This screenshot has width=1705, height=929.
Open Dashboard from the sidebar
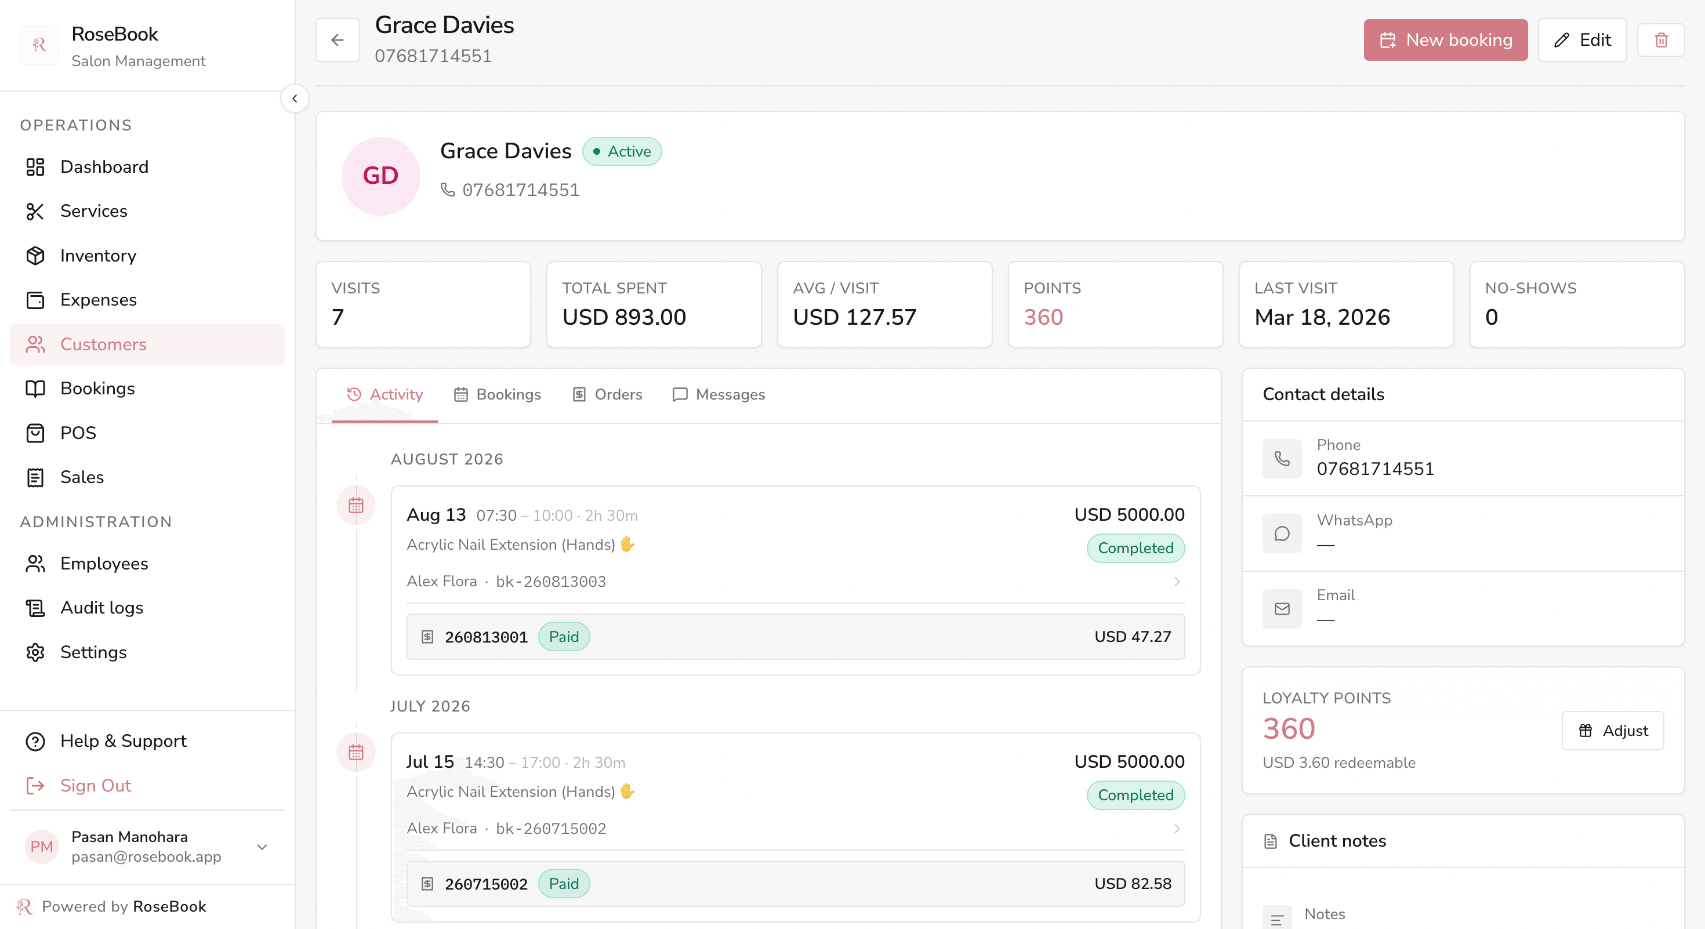coord(147,167)
